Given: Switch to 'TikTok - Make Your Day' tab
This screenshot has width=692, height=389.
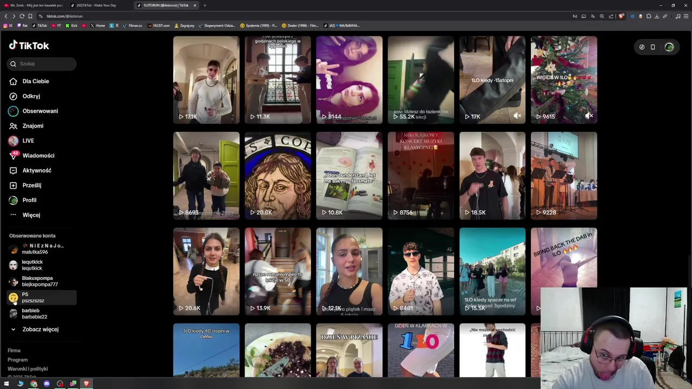Looking at the screenshot, I should coord(99,5).
